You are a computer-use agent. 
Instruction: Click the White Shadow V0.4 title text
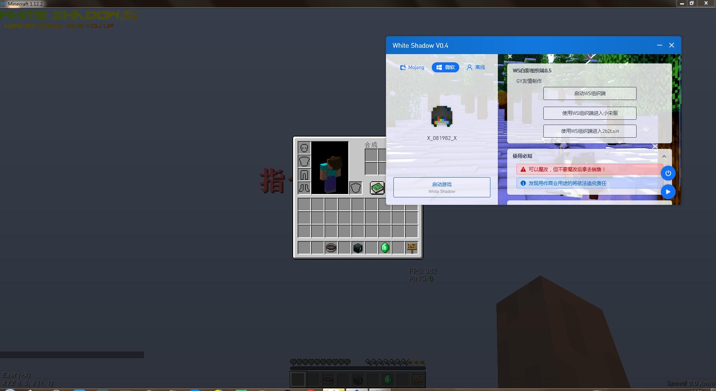pyautogui.click(x=420, y=46)
